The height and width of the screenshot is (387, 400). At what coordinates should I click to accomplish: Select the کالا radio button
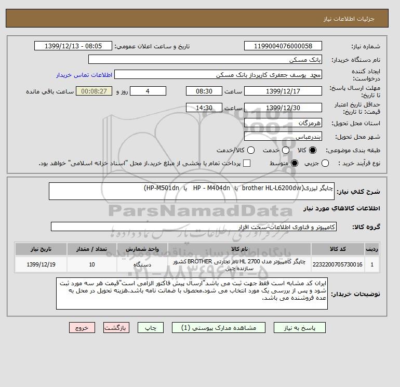pos(313,150)
